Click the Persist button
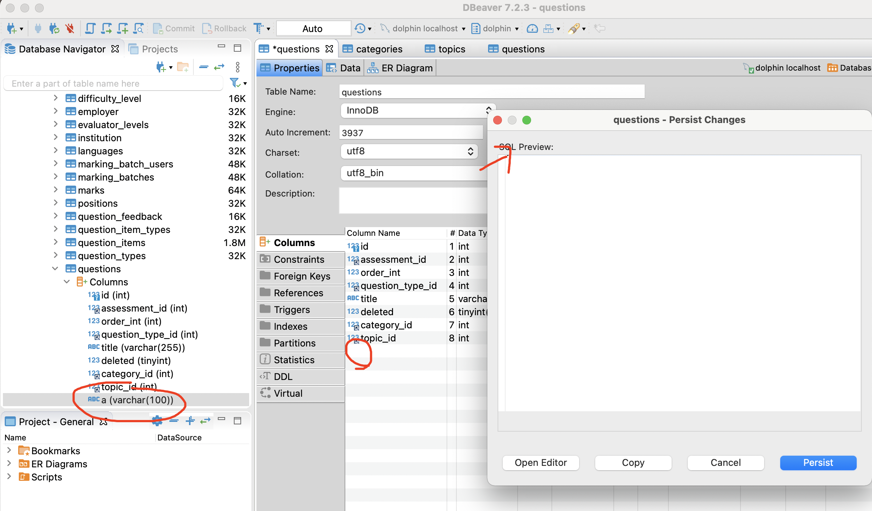Screen dimensions: 872x511 point(818,463)
